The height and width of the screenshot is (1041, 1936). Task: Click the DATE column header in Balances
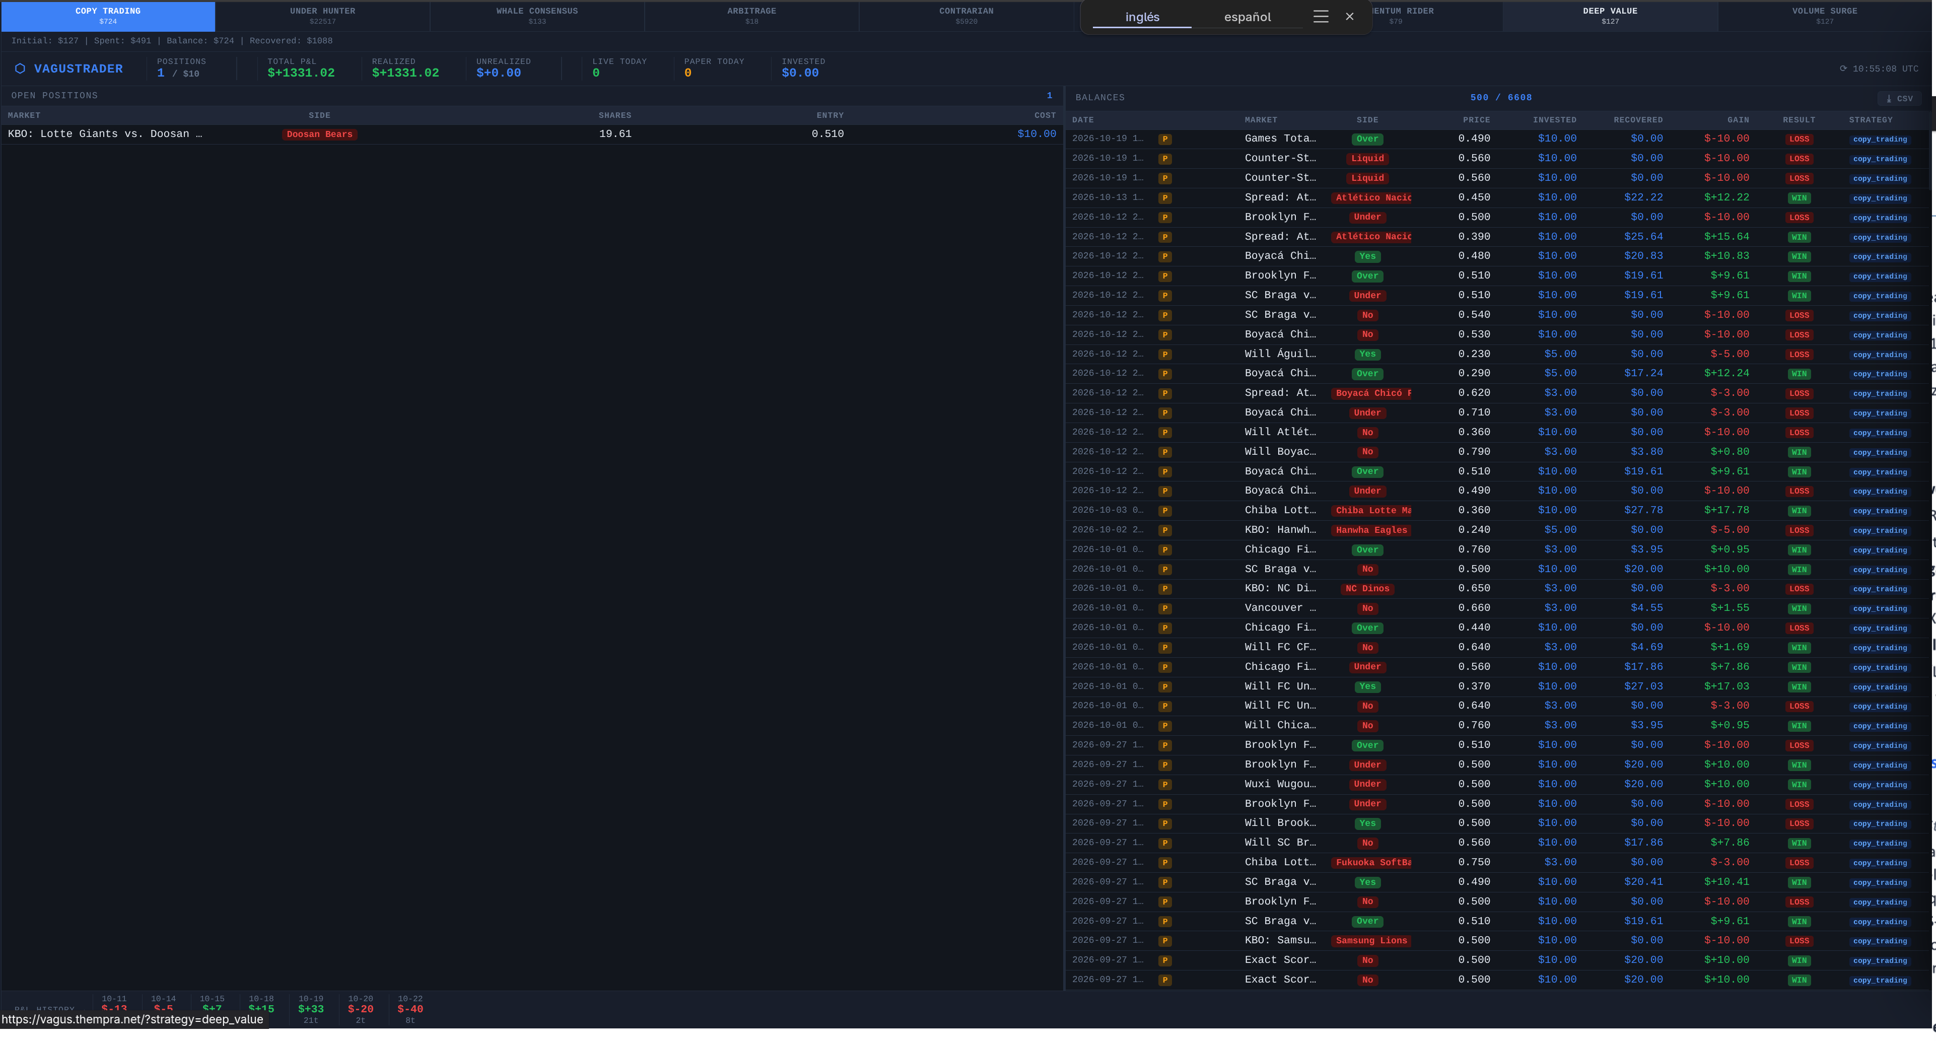click(1082, 120)
